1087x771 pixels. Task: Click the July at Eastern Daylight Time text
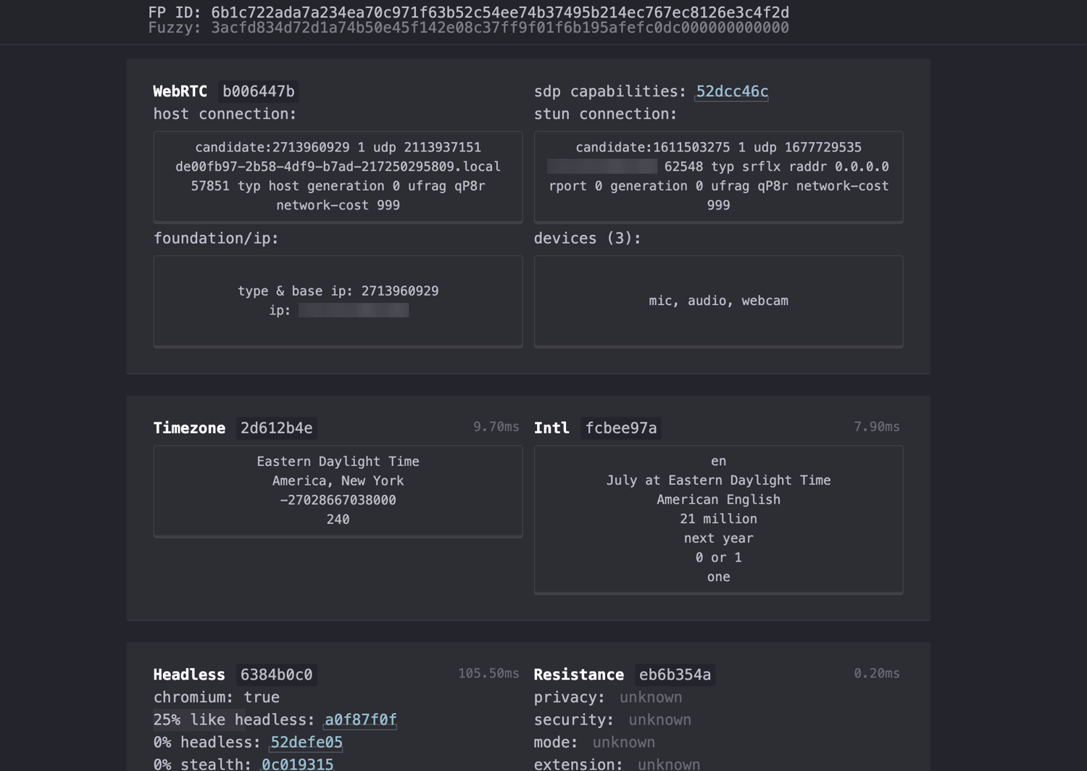[718, 480]
